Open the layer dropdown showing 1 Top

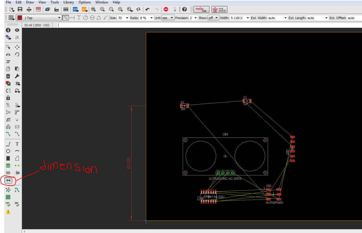pyautogui.click(x=39, y=18)
